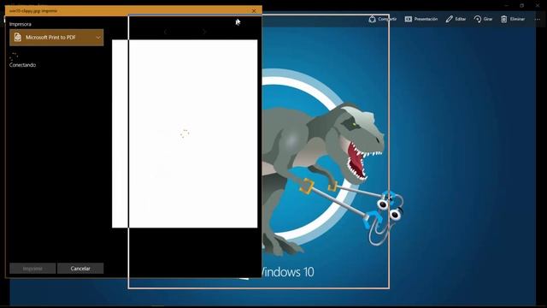Click the white print preview page
The height and width of the screenshot is (308, 547).
pos(185,133)
